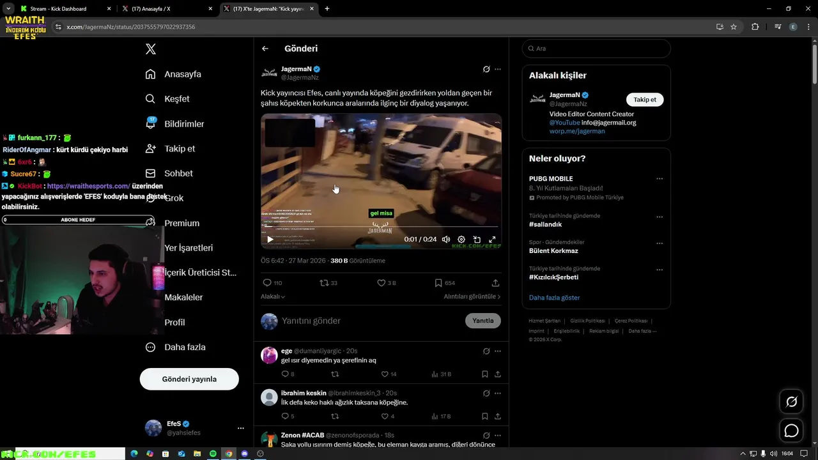
Task: Share ege's reply
Action: tap(497, 374)
